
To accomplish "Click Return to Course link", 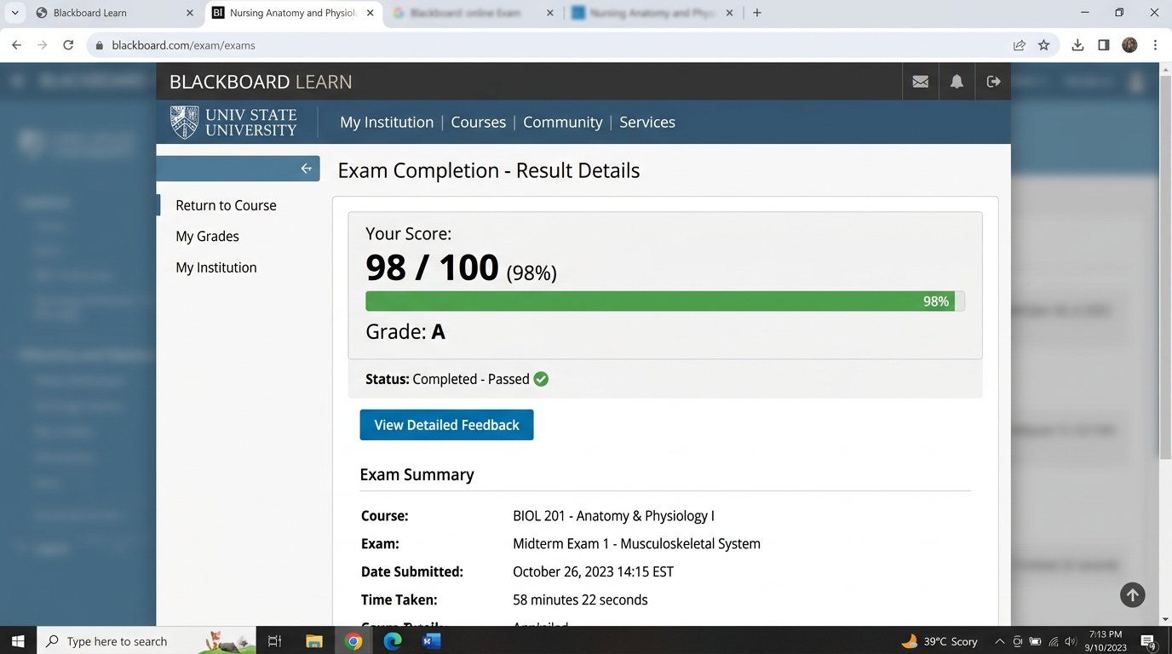I will 226,205.
